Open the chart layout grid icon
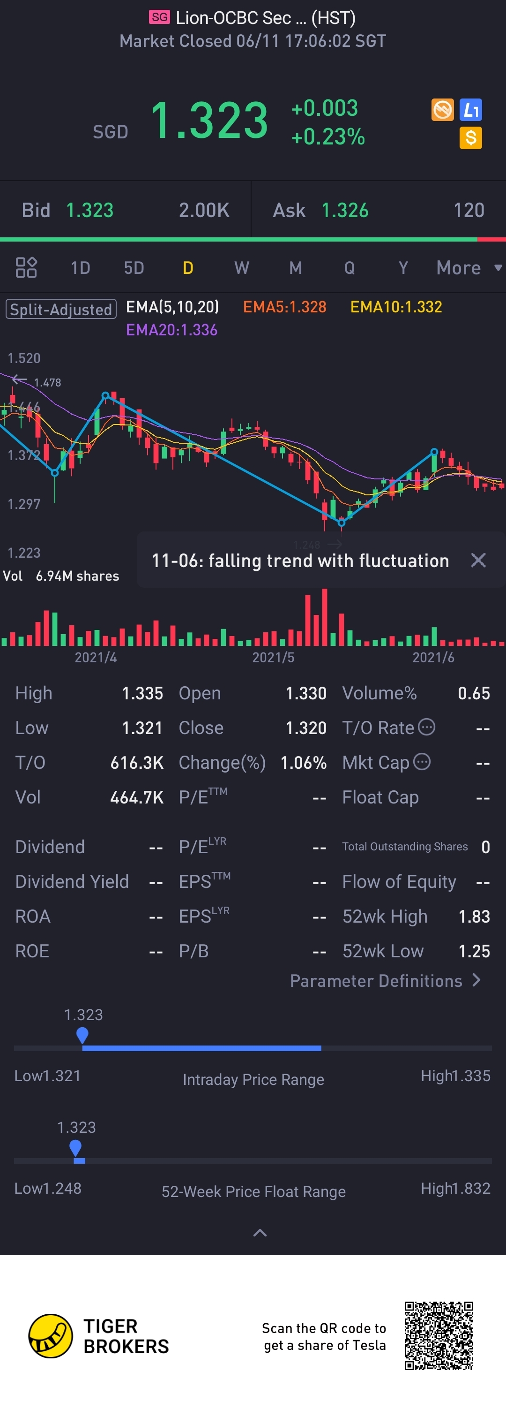The height and width of the screenshot is (1417, 506). 26,268
